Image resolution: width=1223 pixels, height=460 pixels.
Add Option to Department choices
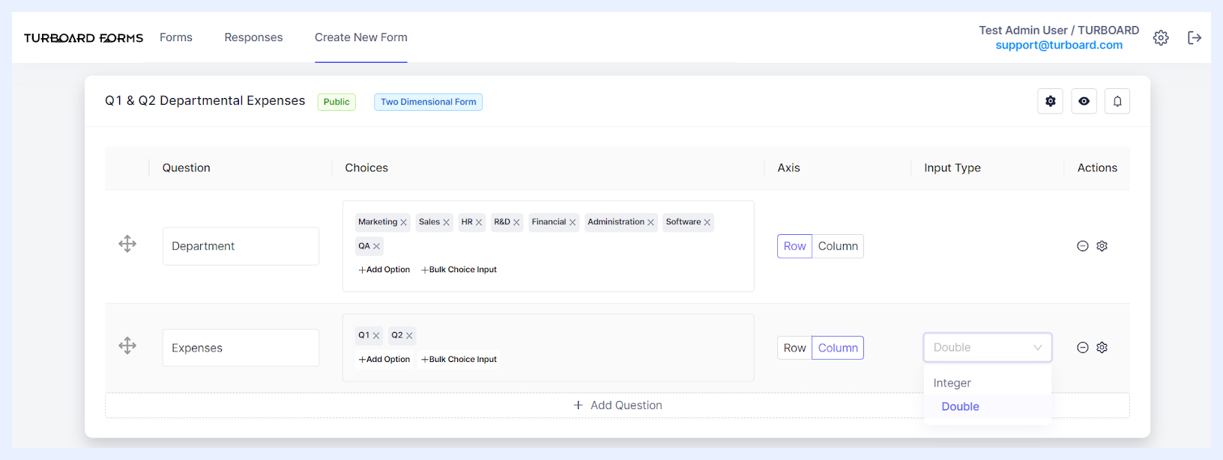pos(384,270)
